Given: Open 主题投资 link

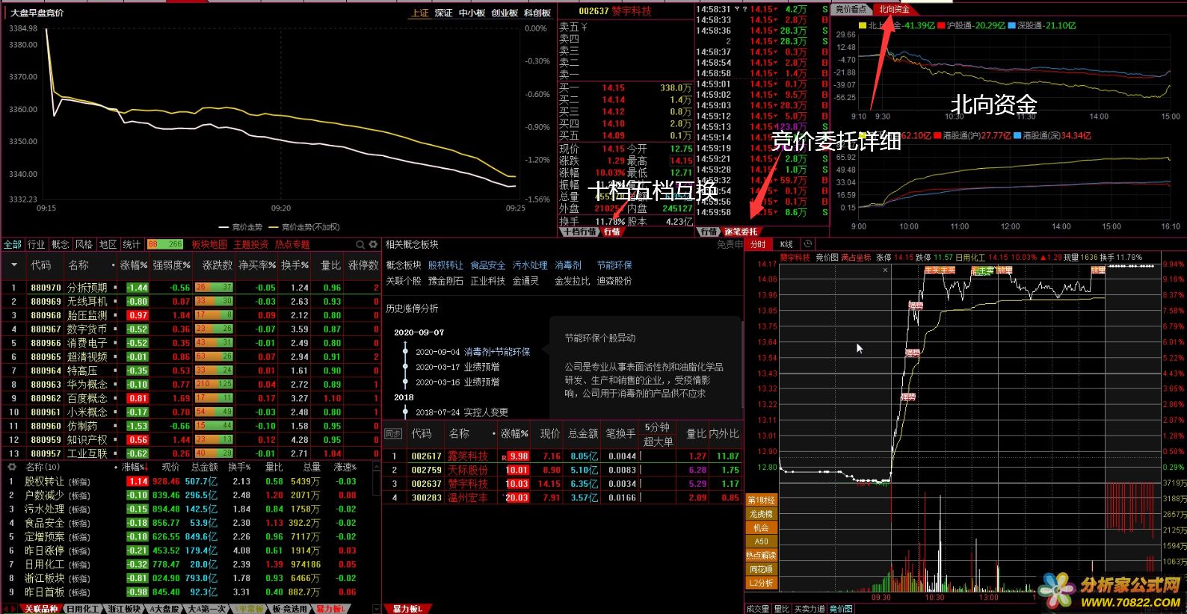Looking at the screenshot, I should point(250,244).
